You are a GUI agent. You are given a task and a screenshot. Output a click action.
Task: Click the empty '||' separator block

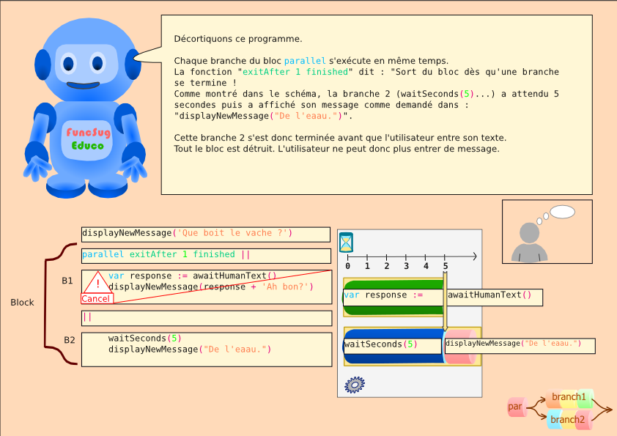click(205, 317)
